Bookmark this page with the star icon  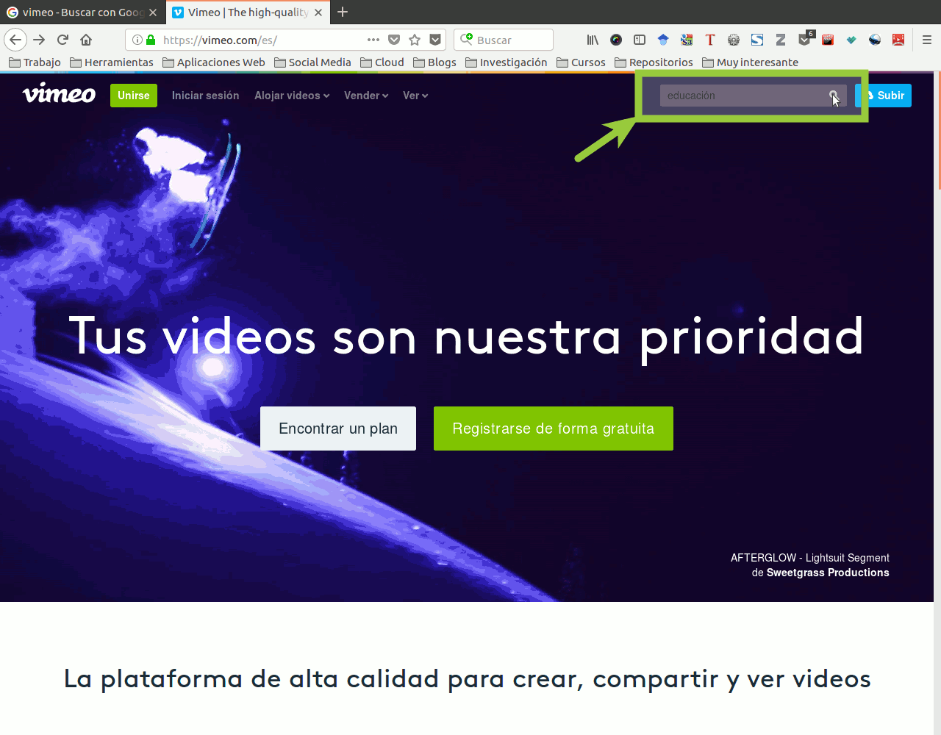[x=415, y=40]
